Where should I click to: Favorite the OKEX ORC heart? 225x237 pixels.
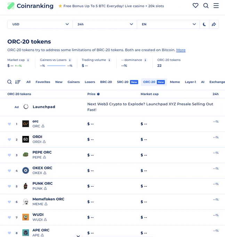click(x=9, y=171)
